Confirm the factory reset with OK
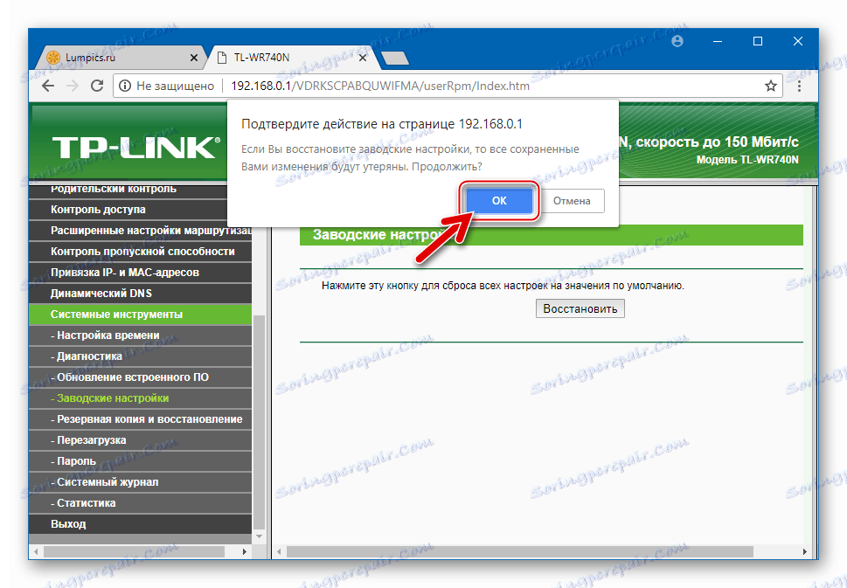The image size is (847, 588). (499, 201)
